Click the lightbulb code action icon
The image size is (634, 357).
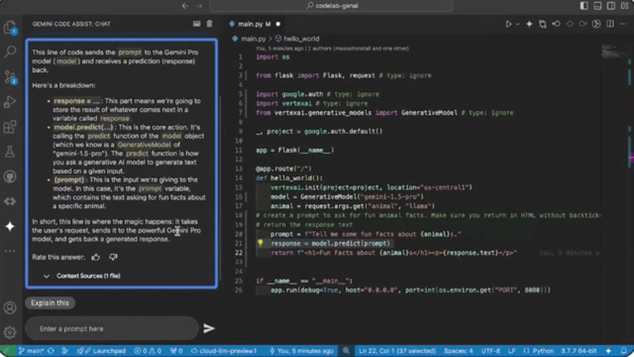point(260,244)
